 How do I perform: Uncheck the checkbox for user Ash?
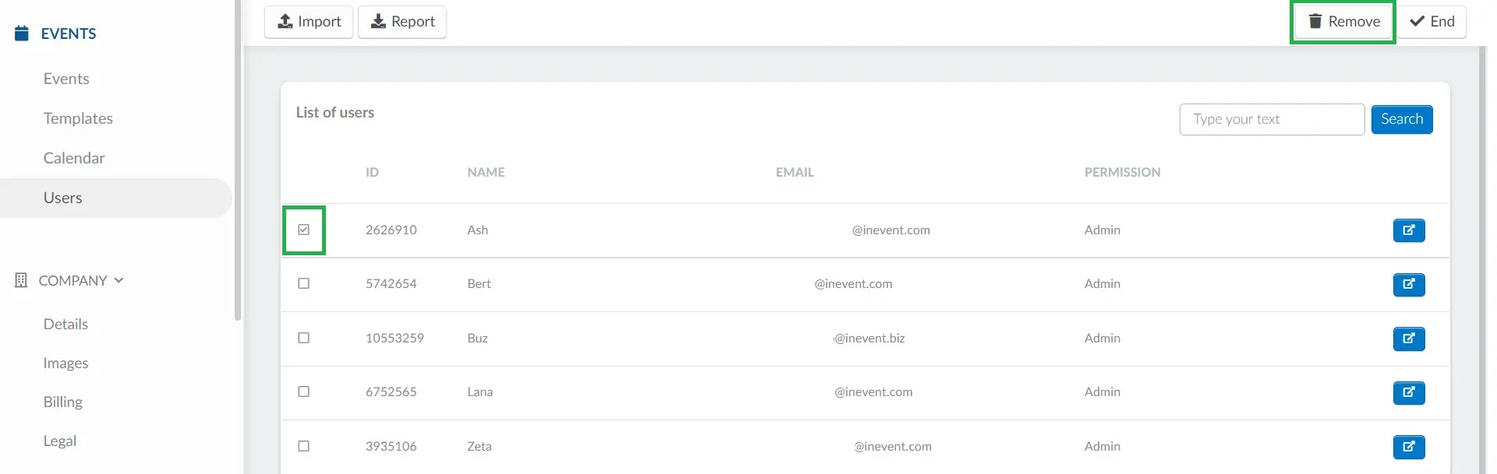click(304, 230)
